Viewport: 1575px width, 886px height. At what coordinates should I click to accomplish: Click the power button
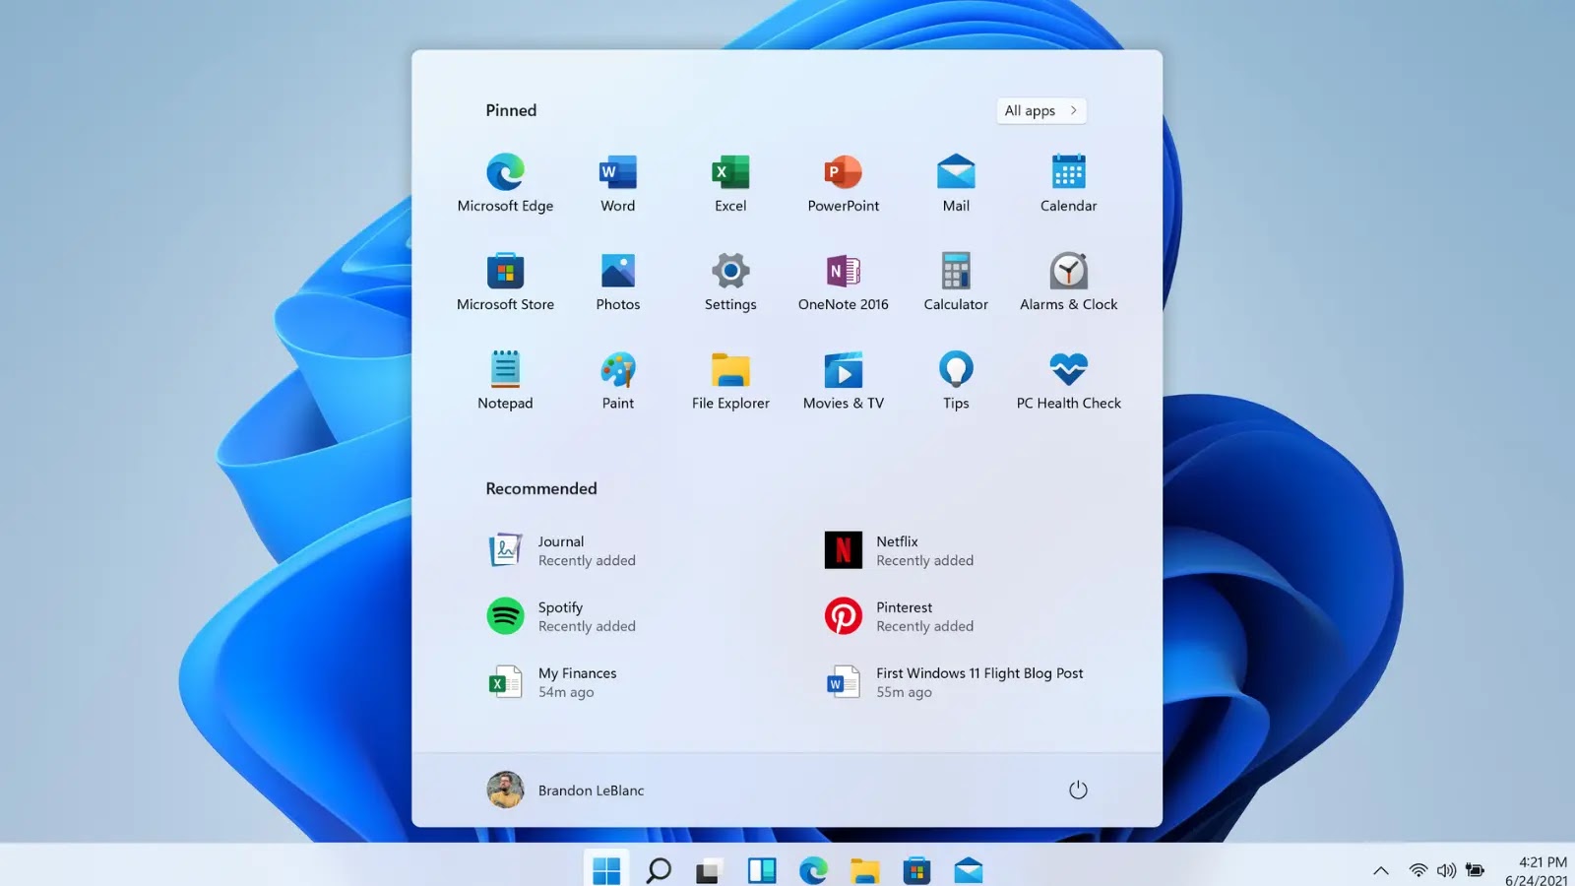point(1078,790)
